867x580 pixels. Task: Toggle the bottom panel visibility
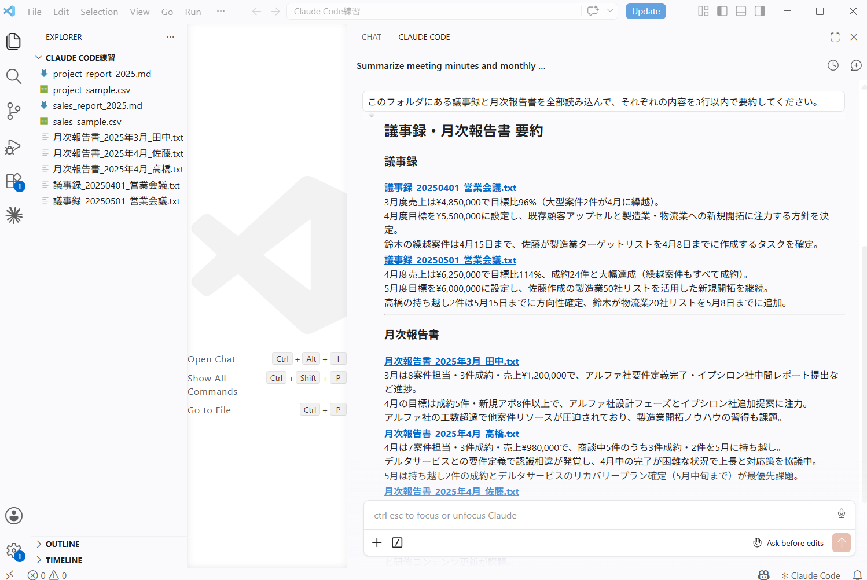tap(741, 11)
